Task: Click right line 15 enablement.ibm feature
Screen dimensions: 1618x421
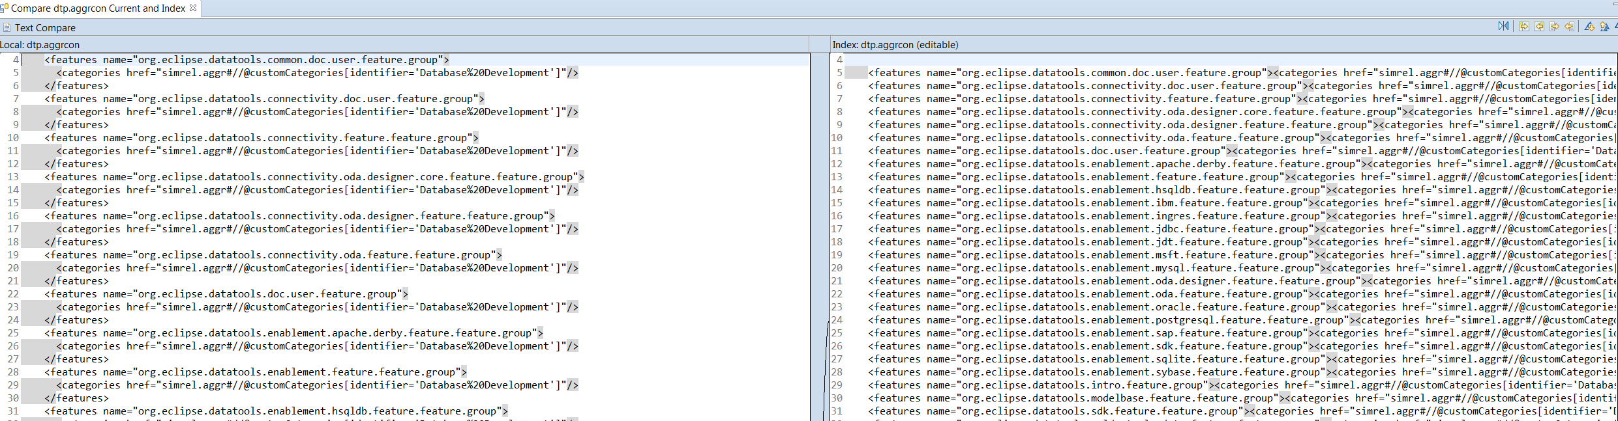Action: pyautogui.click(x=1091, y=203)
